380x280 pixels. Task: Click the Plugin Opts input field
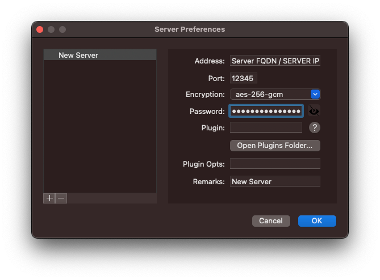[275, 164]
